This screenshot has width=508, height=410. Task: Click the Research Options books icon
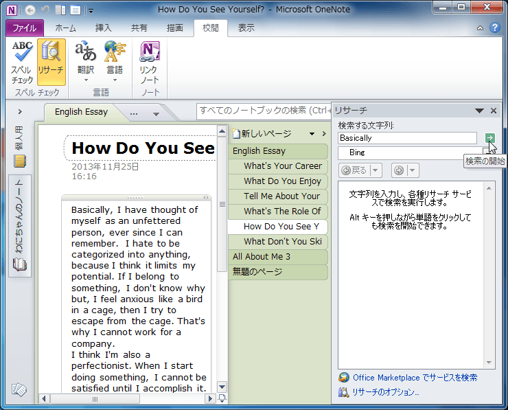344,392
